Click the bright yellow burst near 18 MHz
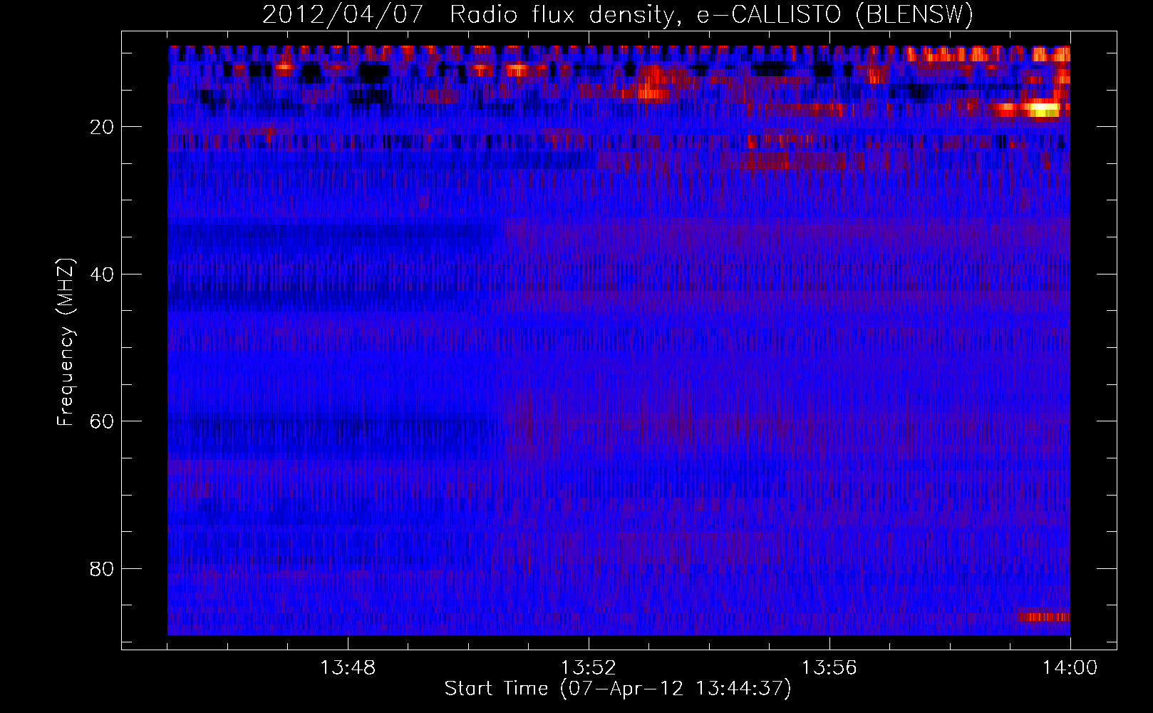Screen dimensions: 1153x713 click(1042, 110)
